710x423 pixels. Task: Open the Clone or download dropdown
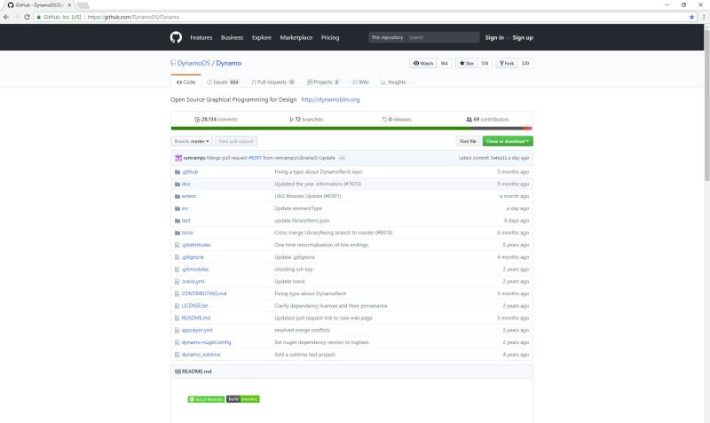coord(508,141)
